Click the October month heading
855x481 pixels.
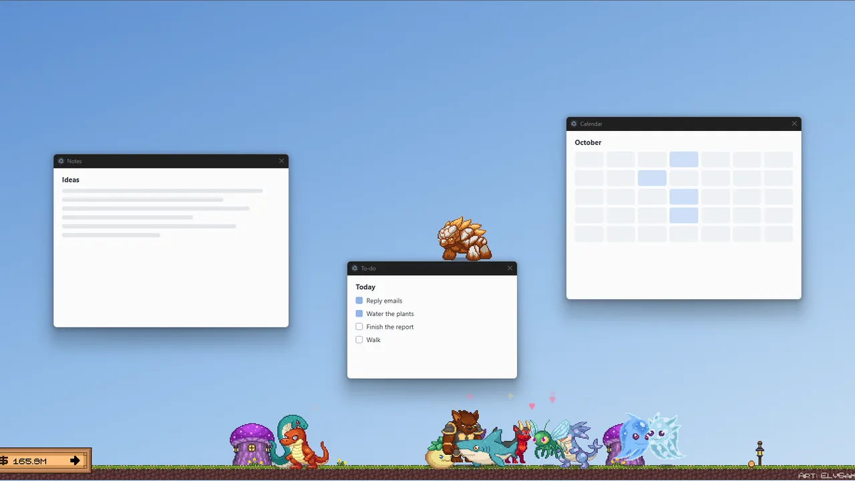[588, 142]
